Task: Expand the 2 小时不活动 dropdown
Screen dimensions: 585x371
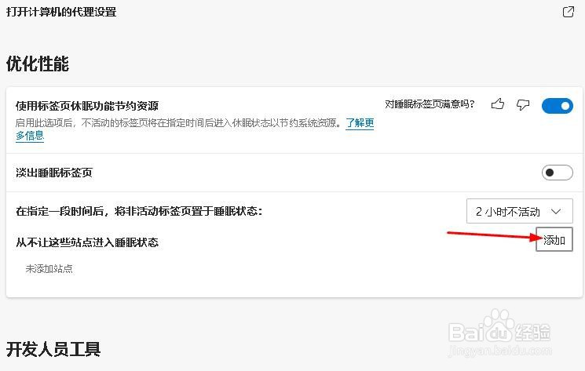Action: click(519, 211)
